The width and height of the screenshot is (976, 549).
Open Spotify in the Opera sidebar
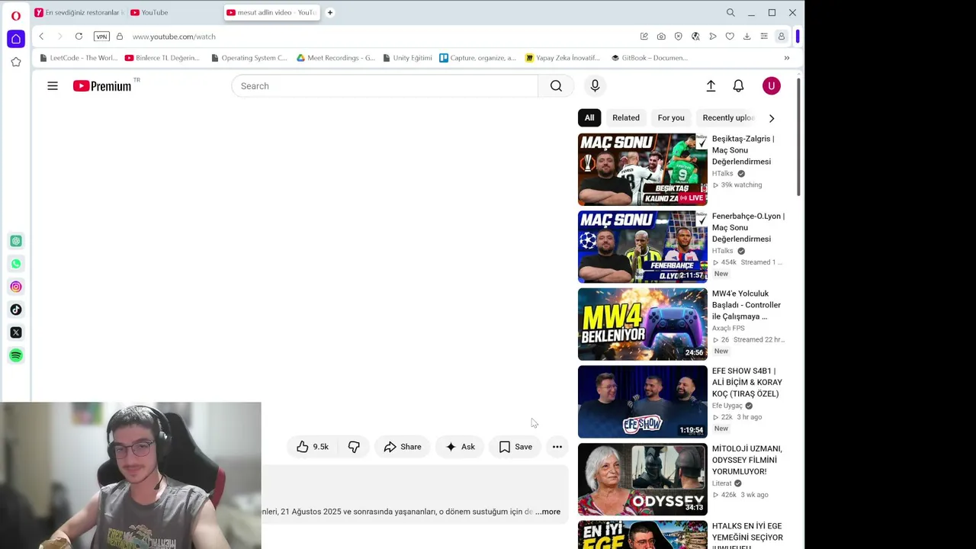point(15,355)
